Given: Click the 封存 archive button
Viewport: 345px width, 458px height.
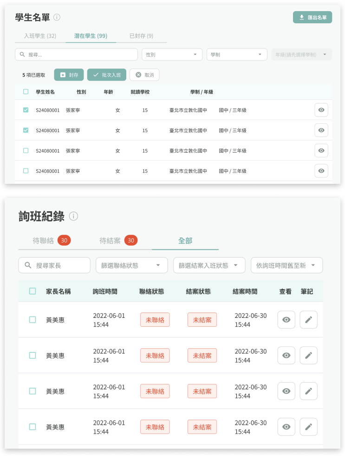Looking at the screenshot, I should click(x=69, y=75).
